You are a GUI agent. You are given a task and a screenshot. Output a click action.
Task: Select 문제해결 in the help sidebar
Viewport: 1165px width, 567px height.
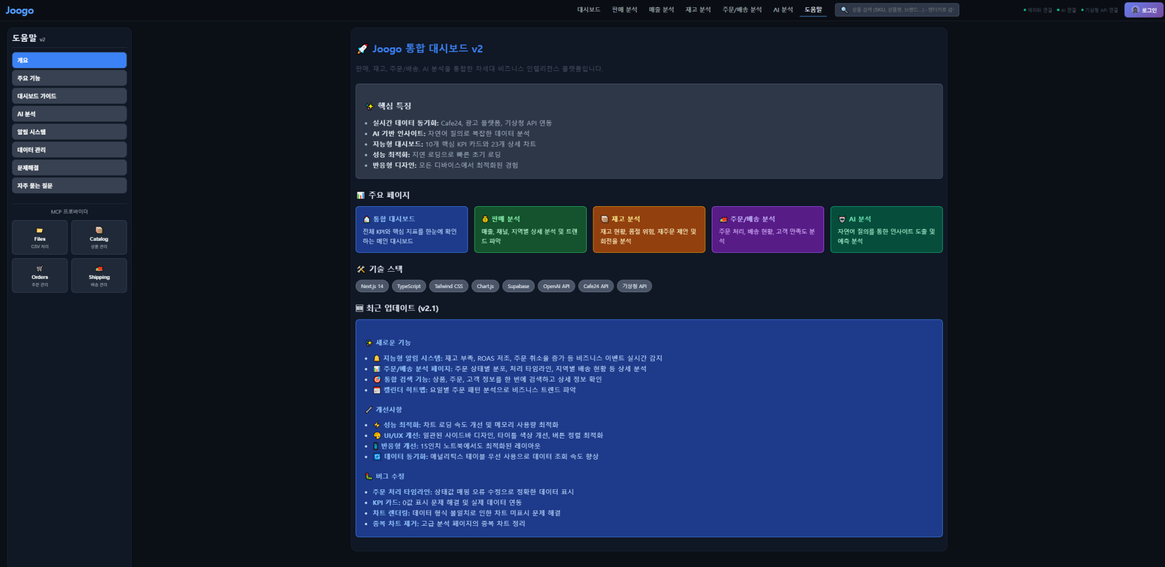[x=69, y=167]
